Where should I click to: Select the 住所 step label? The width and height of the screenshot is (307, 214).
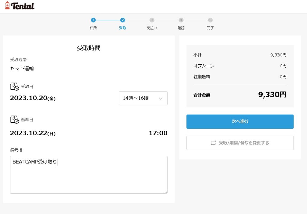(93, 28)
